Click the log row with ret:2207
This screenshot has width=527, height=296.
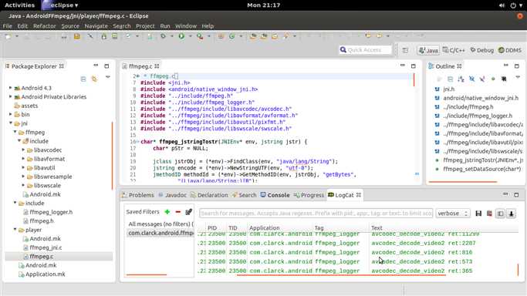point(357,243)
